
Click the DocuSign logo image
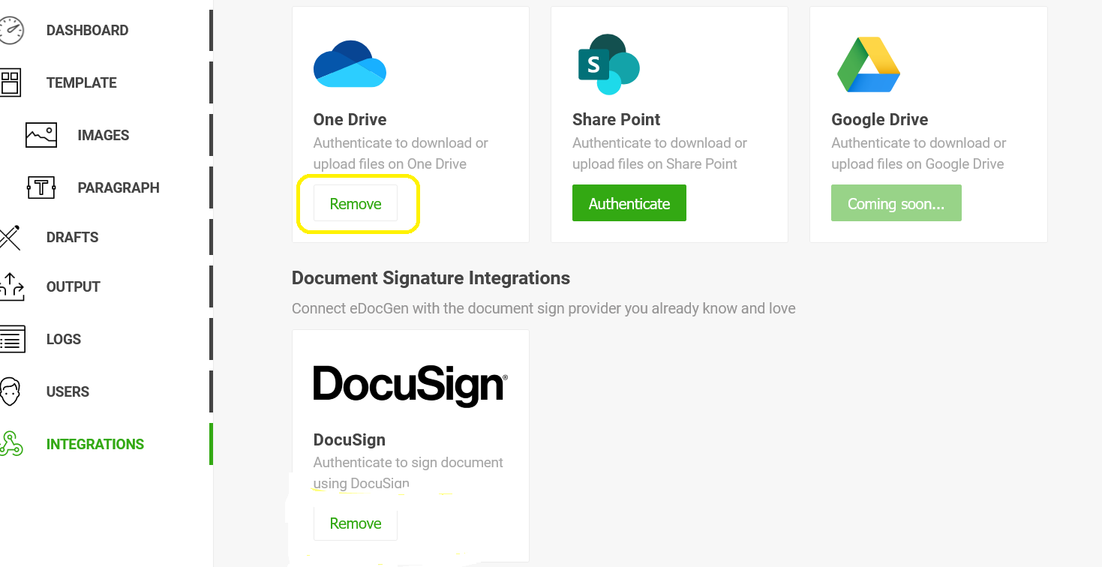point(410,385)
